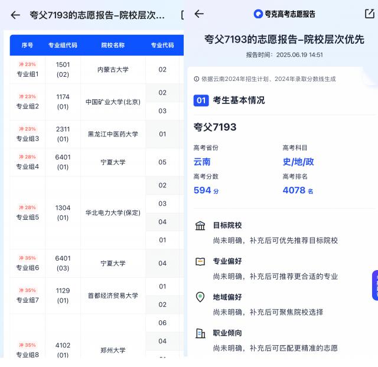Select the 内蒙古大学 cell

(x=113, y=70)
